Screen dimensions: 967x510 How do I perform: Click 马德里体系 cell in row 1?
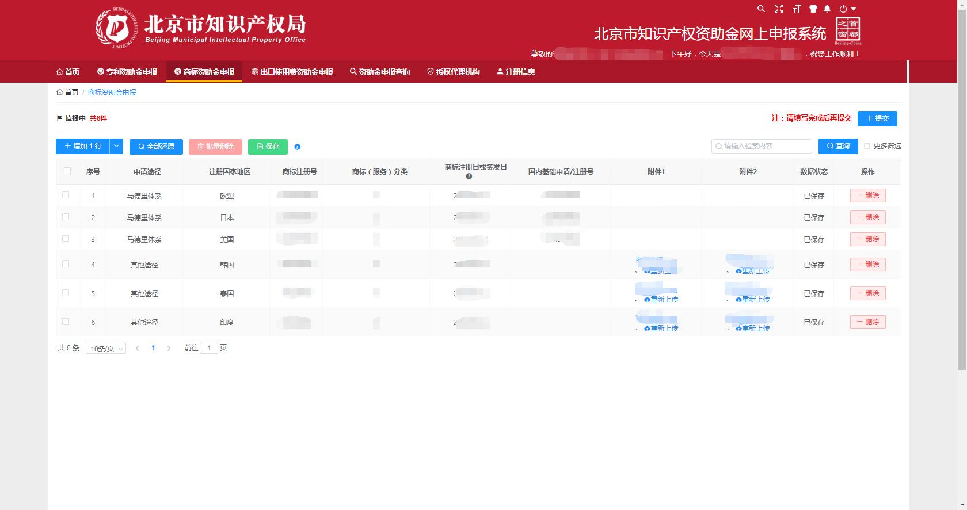(144, 196)
